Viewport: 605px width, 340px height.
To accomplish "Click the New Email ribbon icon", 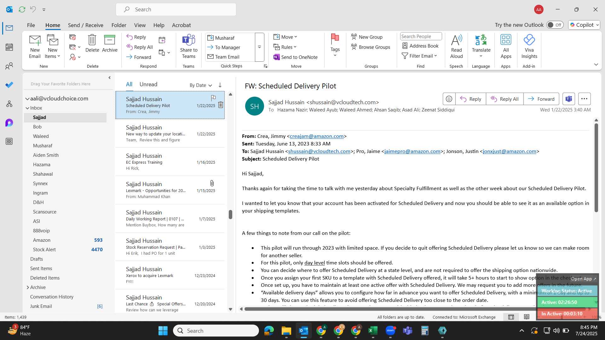I will 35,47.
